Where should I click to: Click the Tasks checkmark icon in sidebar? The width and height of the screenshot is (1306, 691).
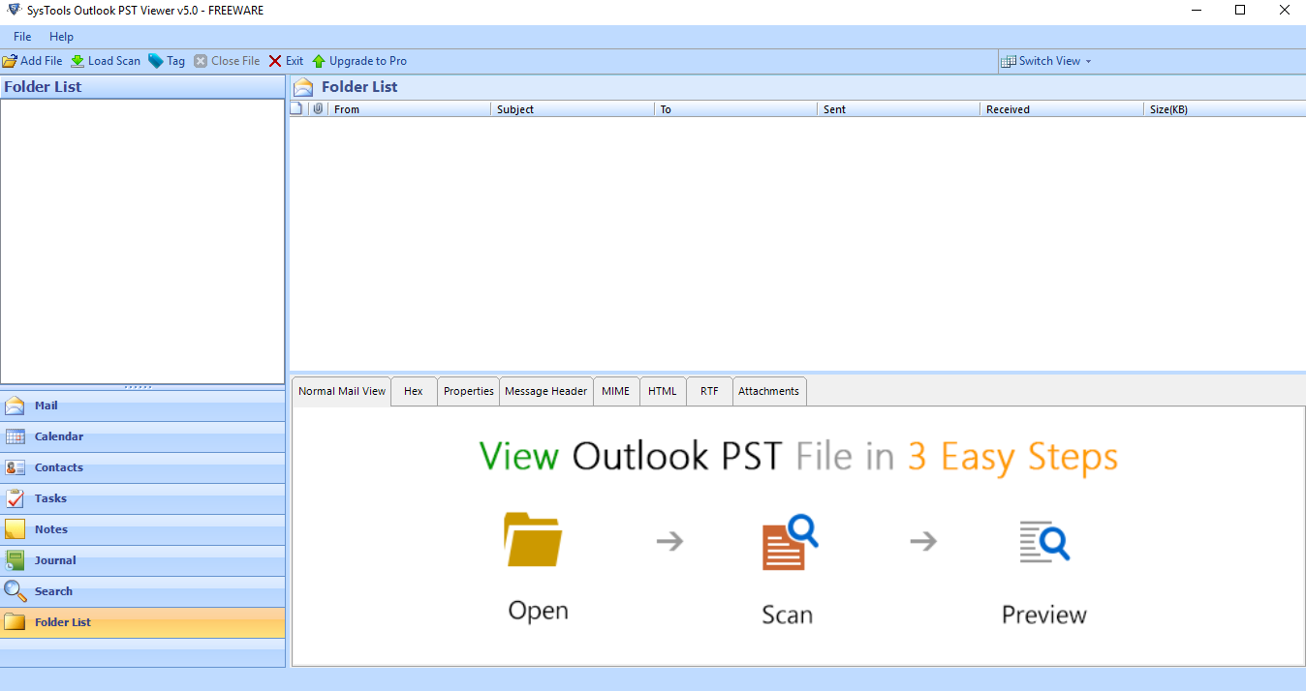click(x=15, y=498)
